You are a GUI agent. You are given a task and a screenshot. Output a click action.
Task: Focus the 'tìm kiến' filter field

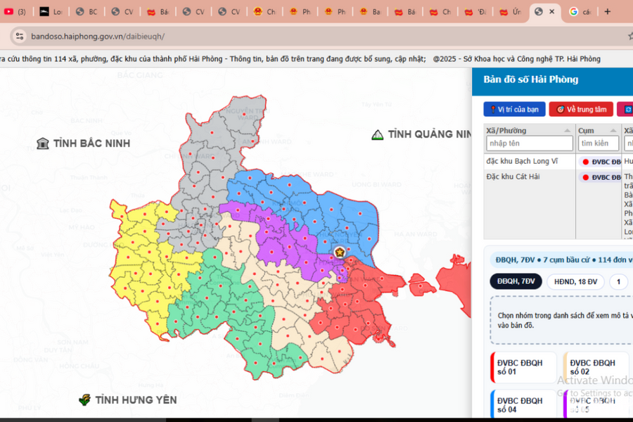[599, 143]
